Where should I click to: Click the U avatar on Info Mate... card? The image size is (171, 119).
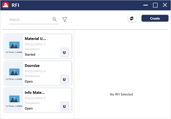(x=64, y=106)
